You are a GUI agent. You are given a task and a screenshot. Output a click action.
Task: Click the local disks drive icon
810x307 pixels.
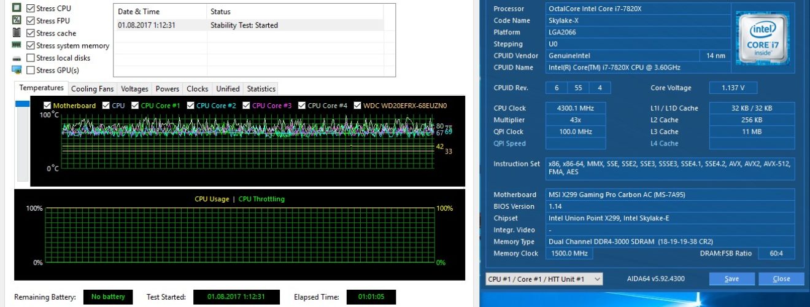(17, 58)
